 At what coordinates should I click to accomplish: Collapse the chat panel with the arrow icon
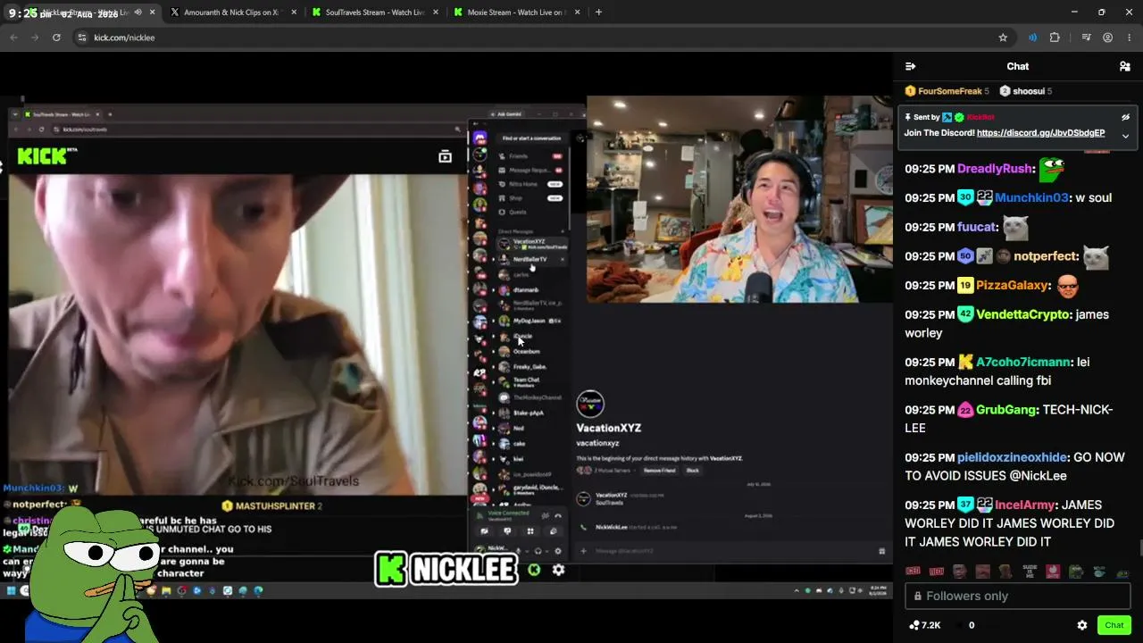pyautogui.click(x=910, y=66)
